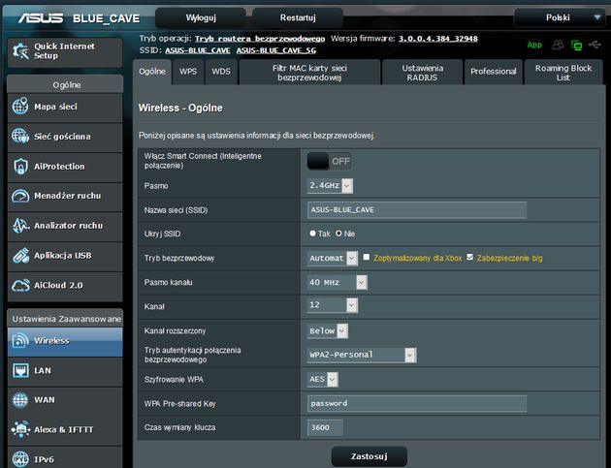Click the Zabezpieczenie b/g label
This screenshot has height=468, width=611.
[x=510, y=258]
